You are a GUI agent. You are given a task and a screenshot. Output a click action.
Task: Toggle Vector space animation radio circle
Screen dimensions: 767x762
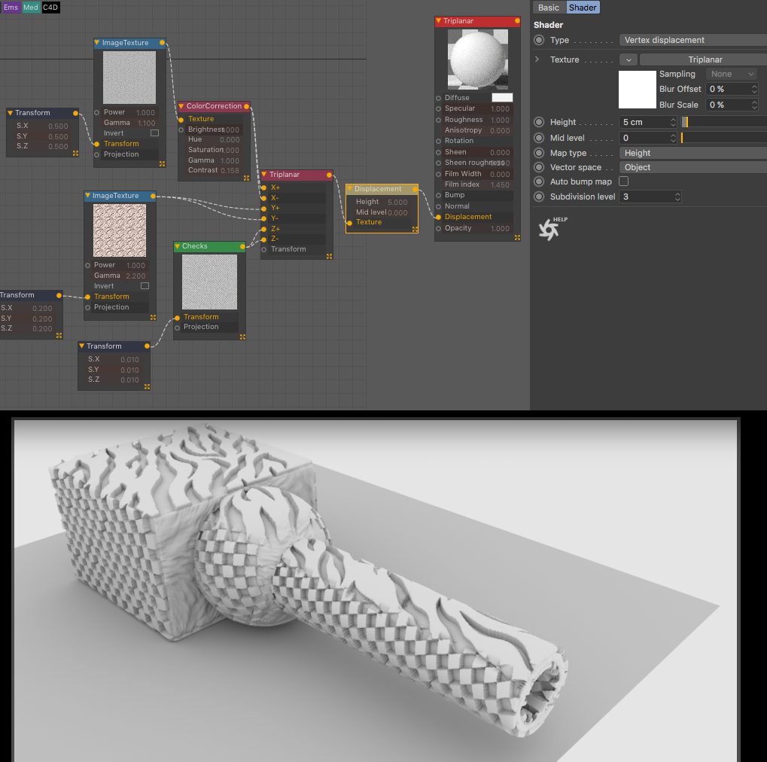click(x=539, y=167)
